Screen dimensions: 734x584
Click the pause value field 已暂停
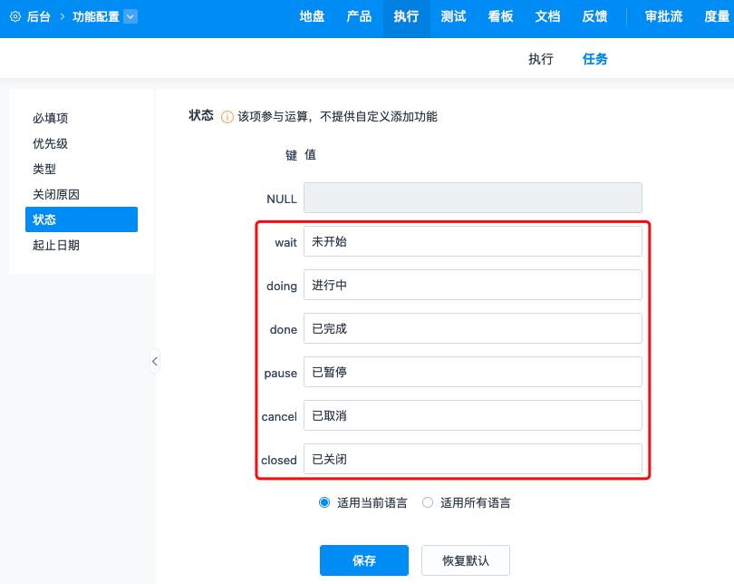(x=473, y=372)
